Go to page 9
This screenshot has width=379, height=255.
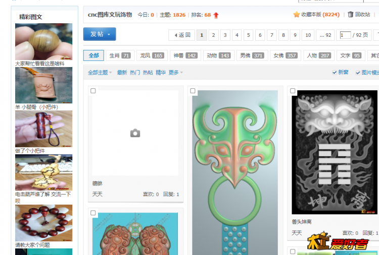tap(295, 35)
